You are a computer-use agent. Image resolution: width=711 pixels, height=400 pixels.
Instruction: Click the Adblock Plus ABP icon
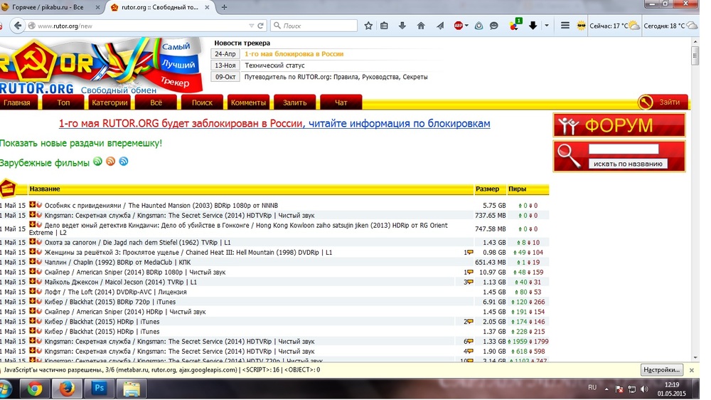[x=459, y=26]
